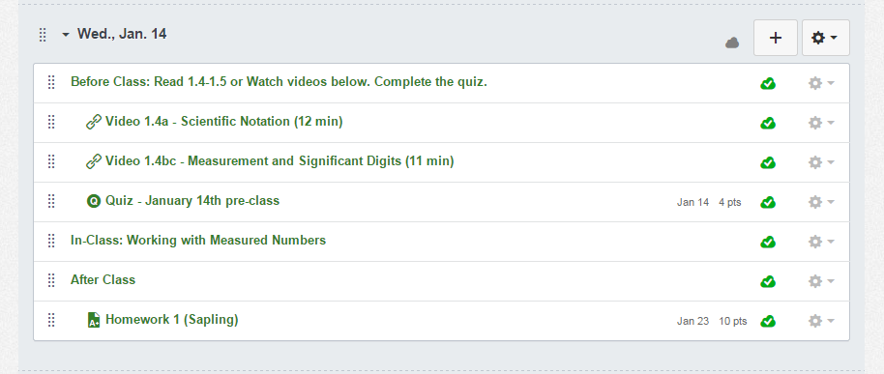Click the green cloud icon for In-Class header

coord(767,242)
